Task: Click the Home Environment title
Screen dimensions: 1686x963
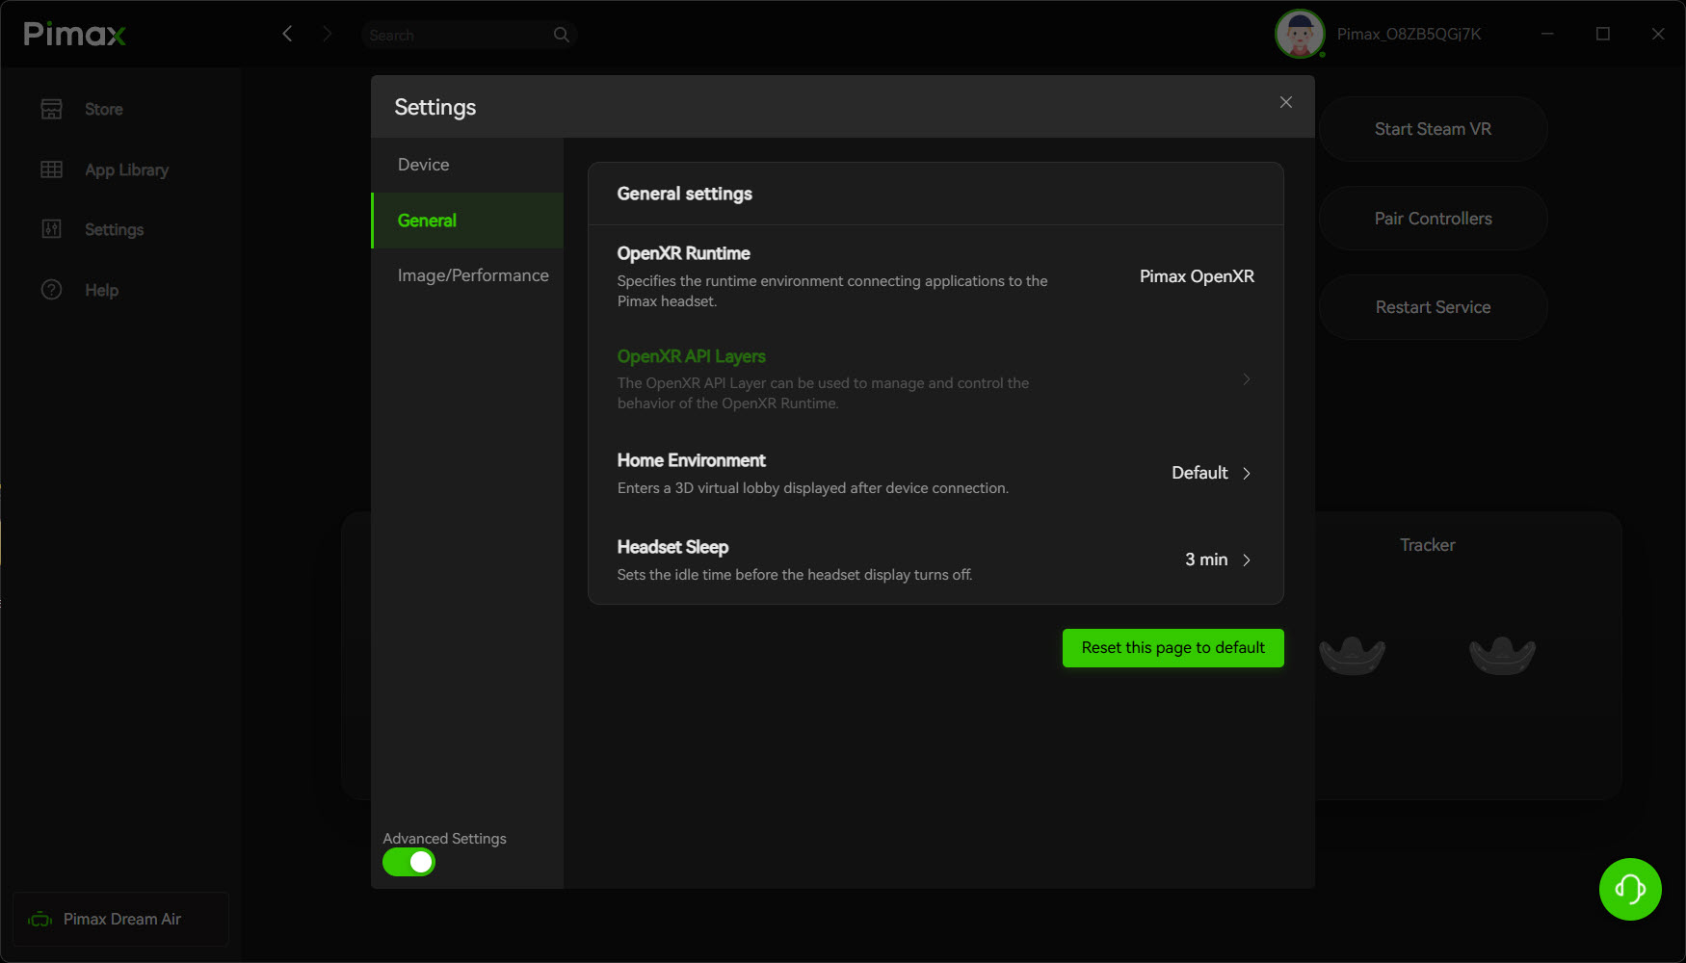Action: 691,460
